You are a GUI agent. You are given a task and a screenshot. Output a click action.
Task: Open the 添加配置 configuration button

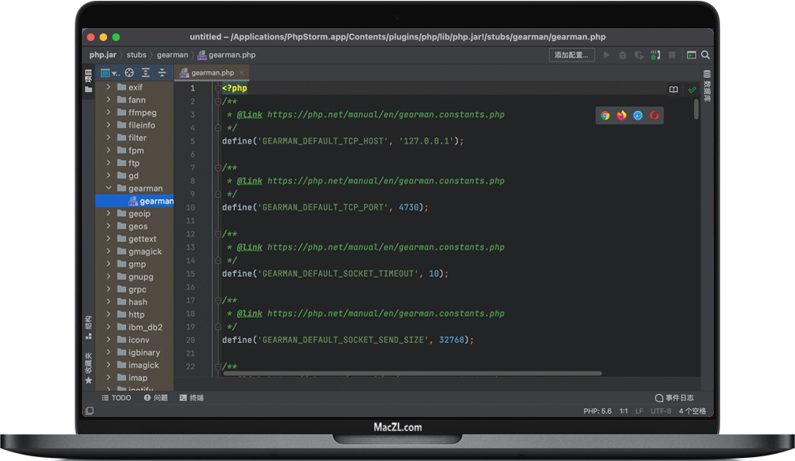pos(570,54)
